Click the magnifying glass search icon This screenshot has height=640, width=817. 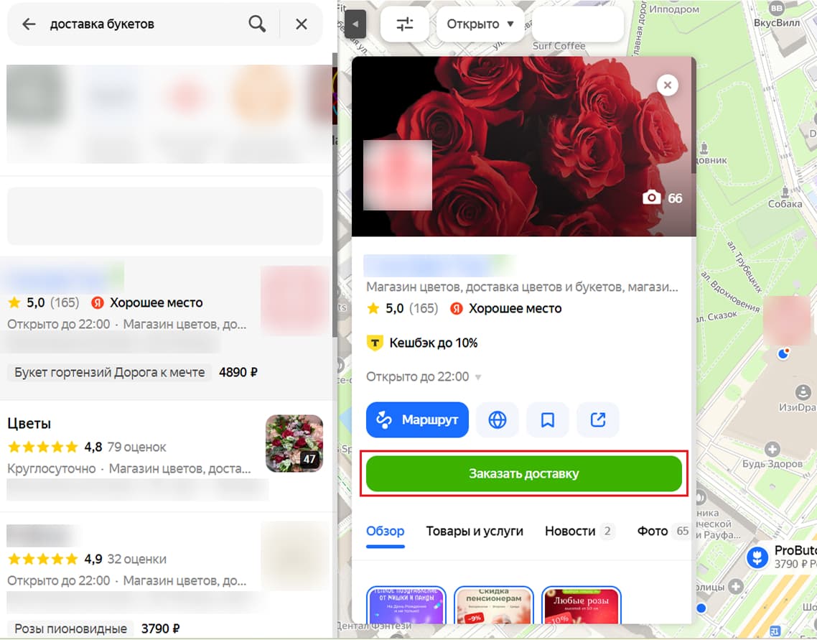257,24
